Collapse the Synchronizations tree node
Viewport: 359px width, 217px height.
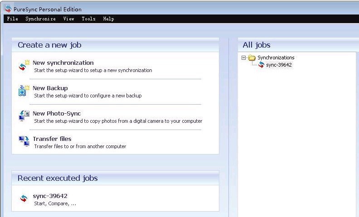[243, 58]
